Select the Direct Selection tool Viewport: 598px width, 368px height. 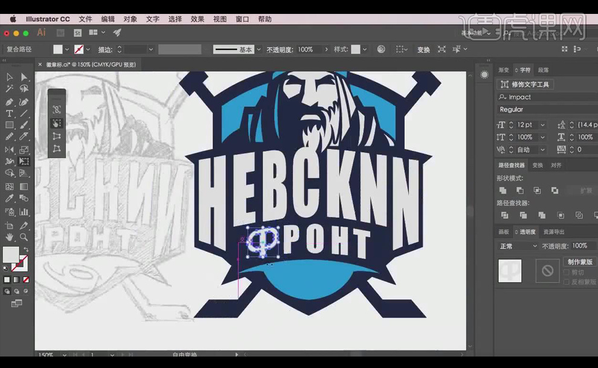24,77
